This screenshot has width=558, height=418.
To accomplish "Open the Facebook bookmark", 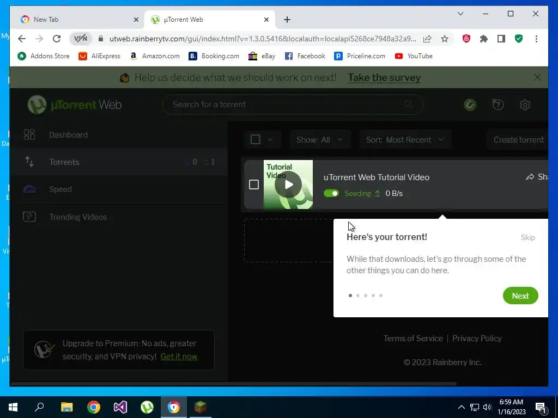I will point(305,56).
